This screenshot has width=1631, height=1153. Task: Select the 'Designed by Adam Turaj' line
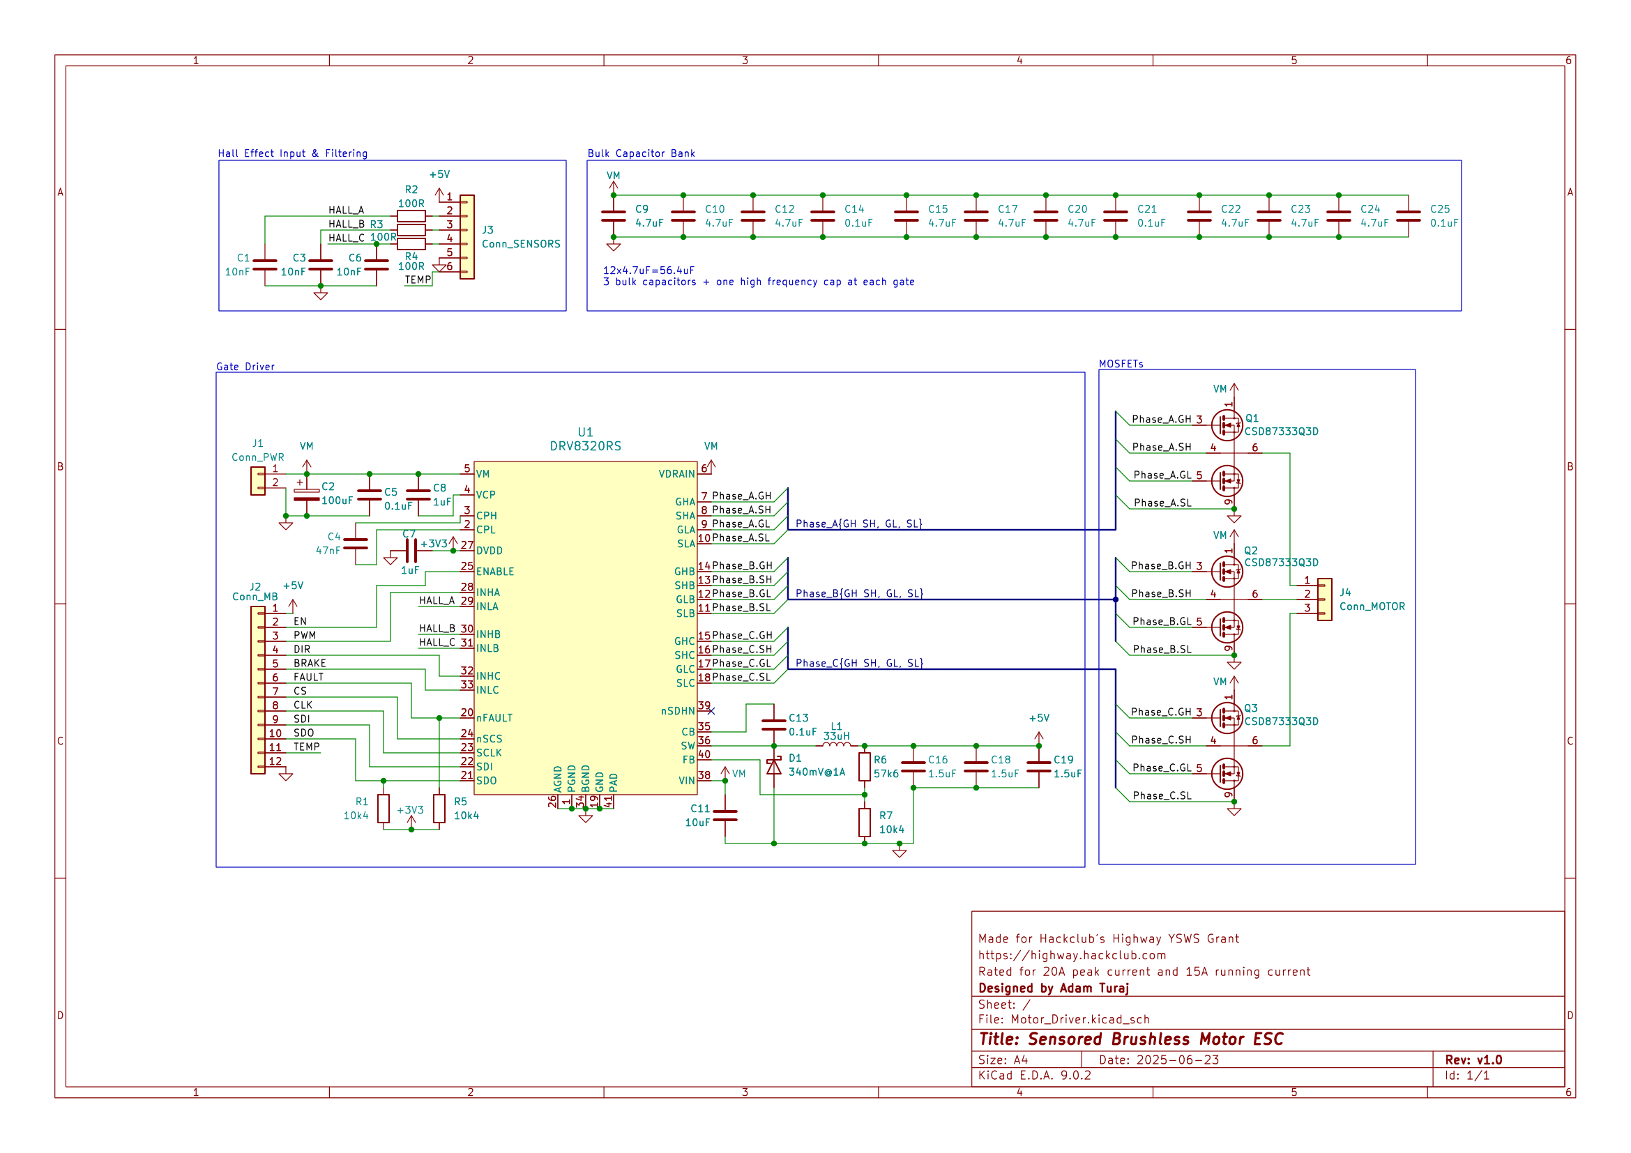tap(1054, 988)
